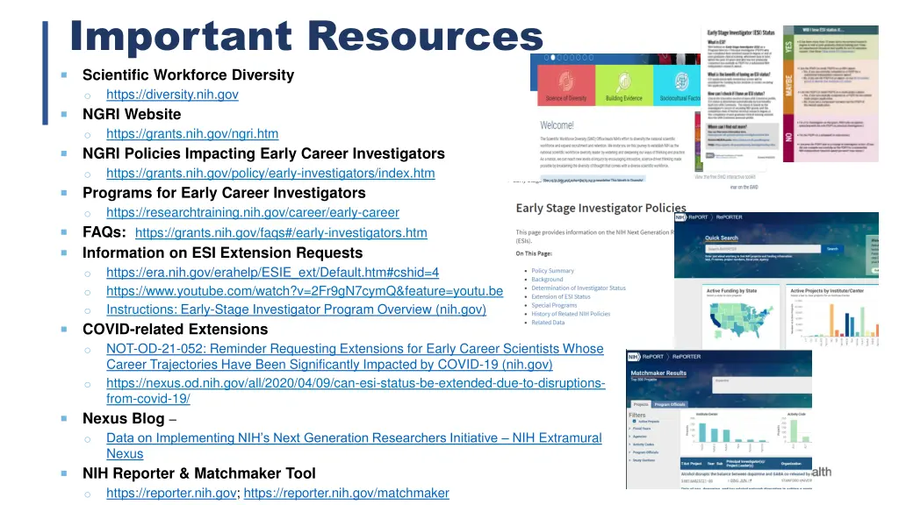
Task: Open the https://reporter.nih.gov link
Action: 171,493
